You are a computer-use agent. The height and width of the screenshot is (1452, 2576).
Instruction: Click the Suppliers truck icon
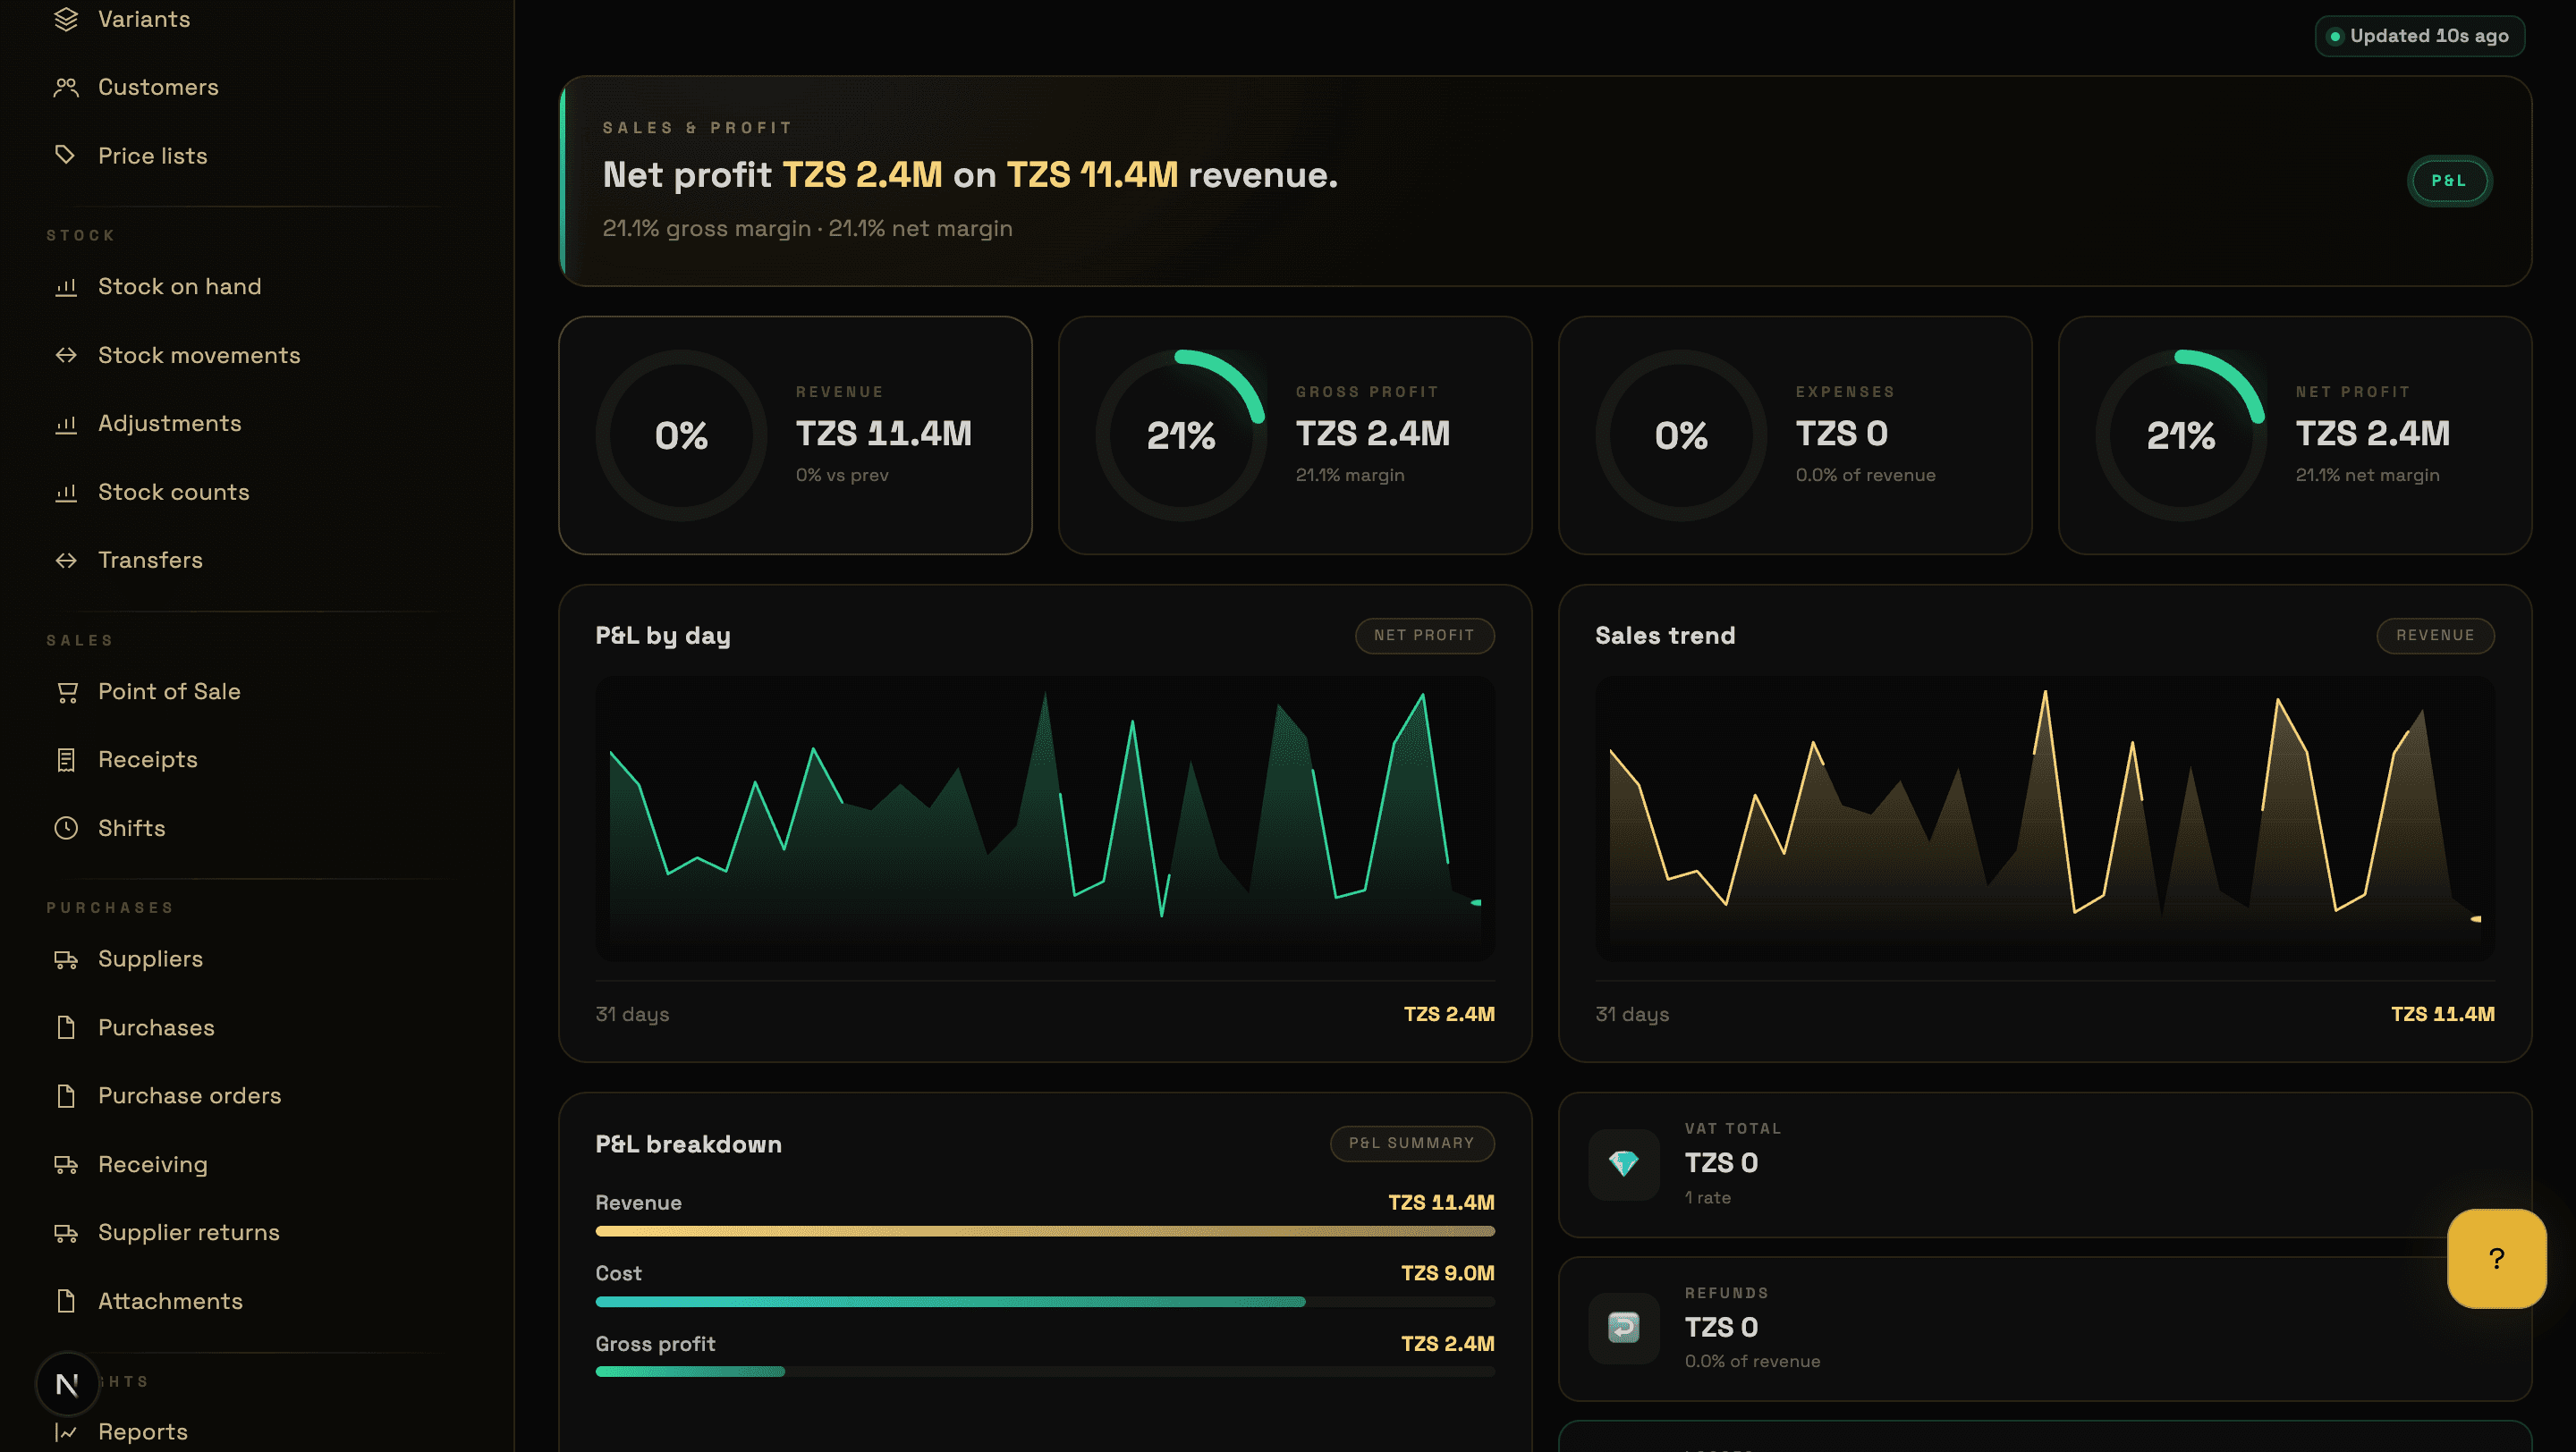tap(66, 959)
